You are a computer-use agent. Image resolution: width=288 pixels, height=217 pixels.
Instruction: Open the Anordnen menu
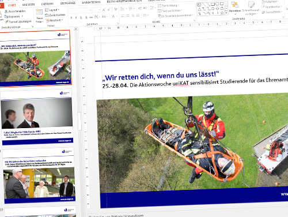coord(235,8)
